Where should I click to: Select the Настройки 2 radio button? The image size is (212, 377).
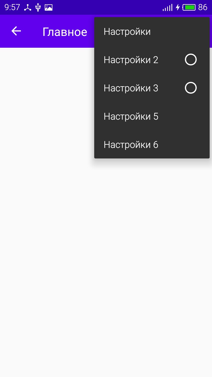tap(191, 60)
